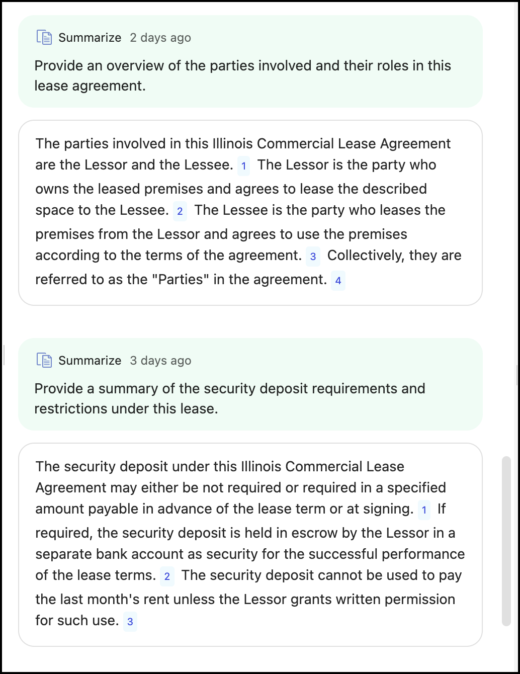
Task: Open citation 3 after 'terms of the agreement'
Action: click(313, 257)
